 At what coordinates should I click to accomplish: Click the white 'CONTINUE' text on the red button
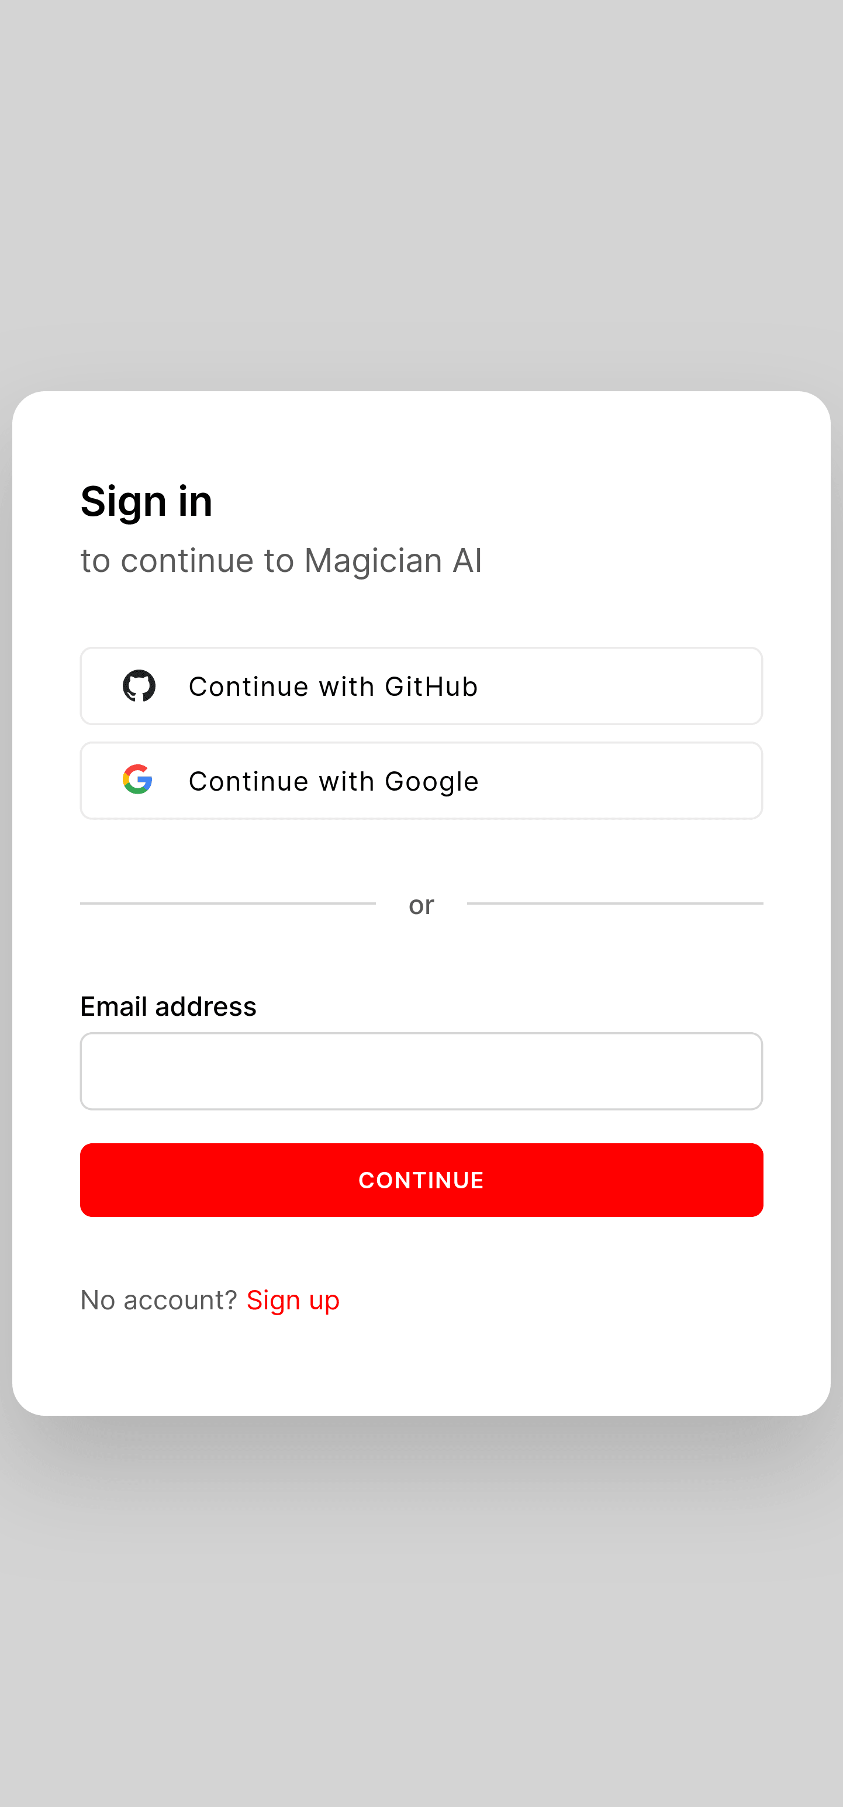pos(421,1180)
